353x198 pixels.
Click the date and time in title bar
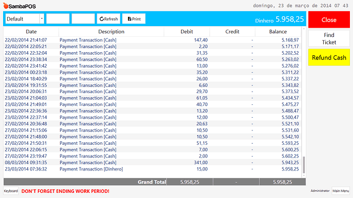coord(300,6)
